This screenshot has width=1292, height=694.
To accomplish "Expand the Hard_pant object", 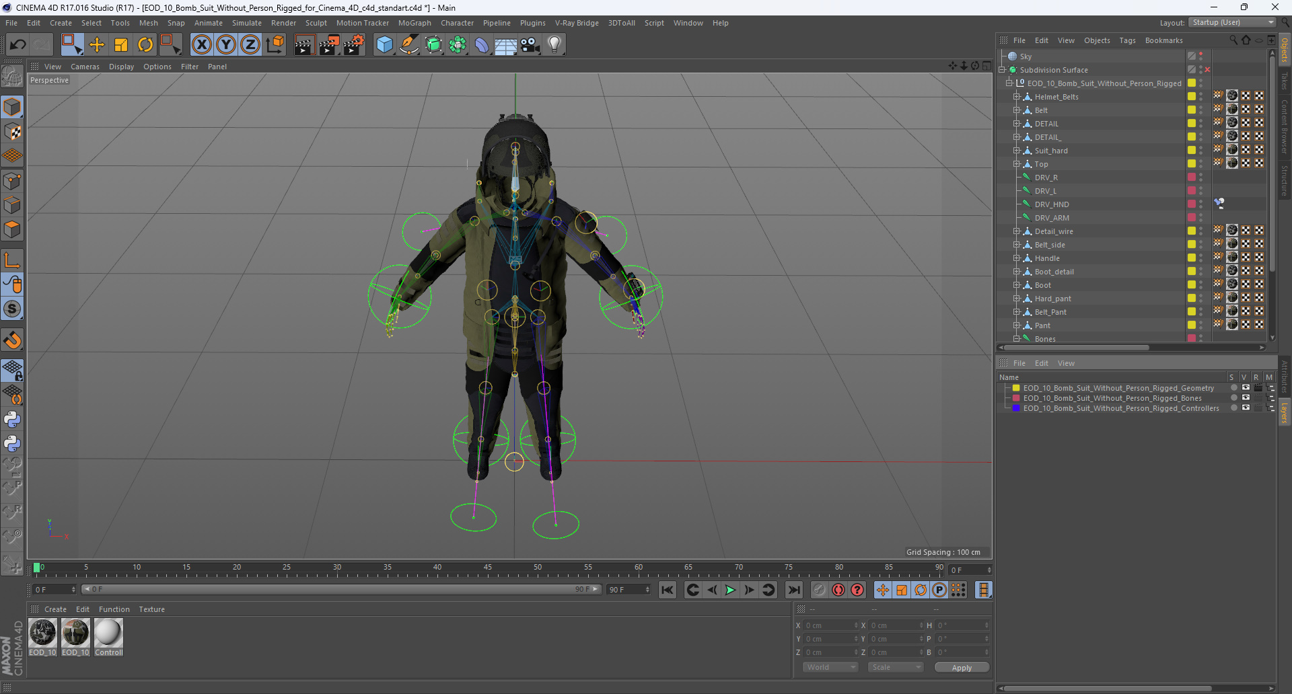I will pos(1017,299).
